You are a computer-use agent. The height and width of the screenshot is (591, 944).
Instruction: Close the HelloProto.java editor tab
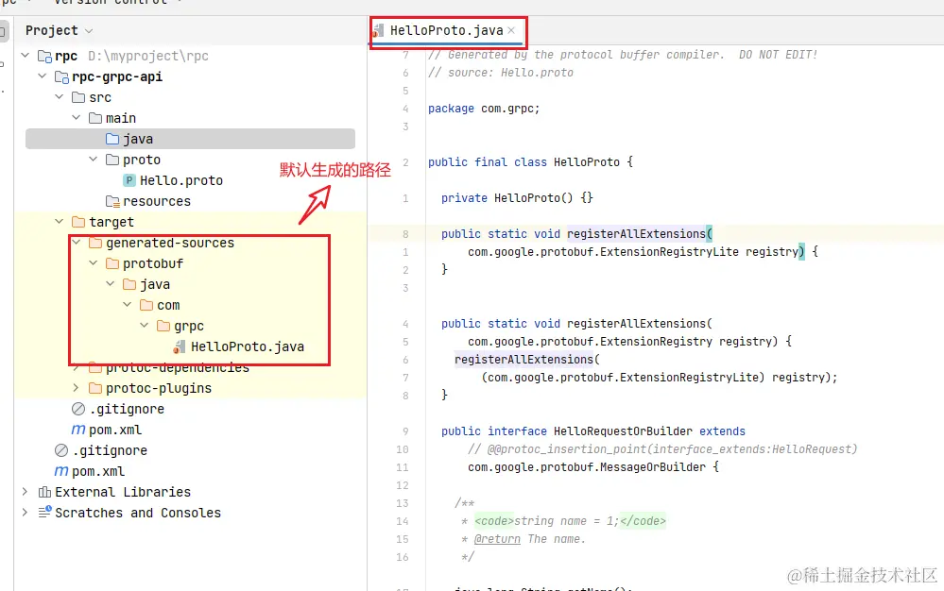tap(511, 30)
